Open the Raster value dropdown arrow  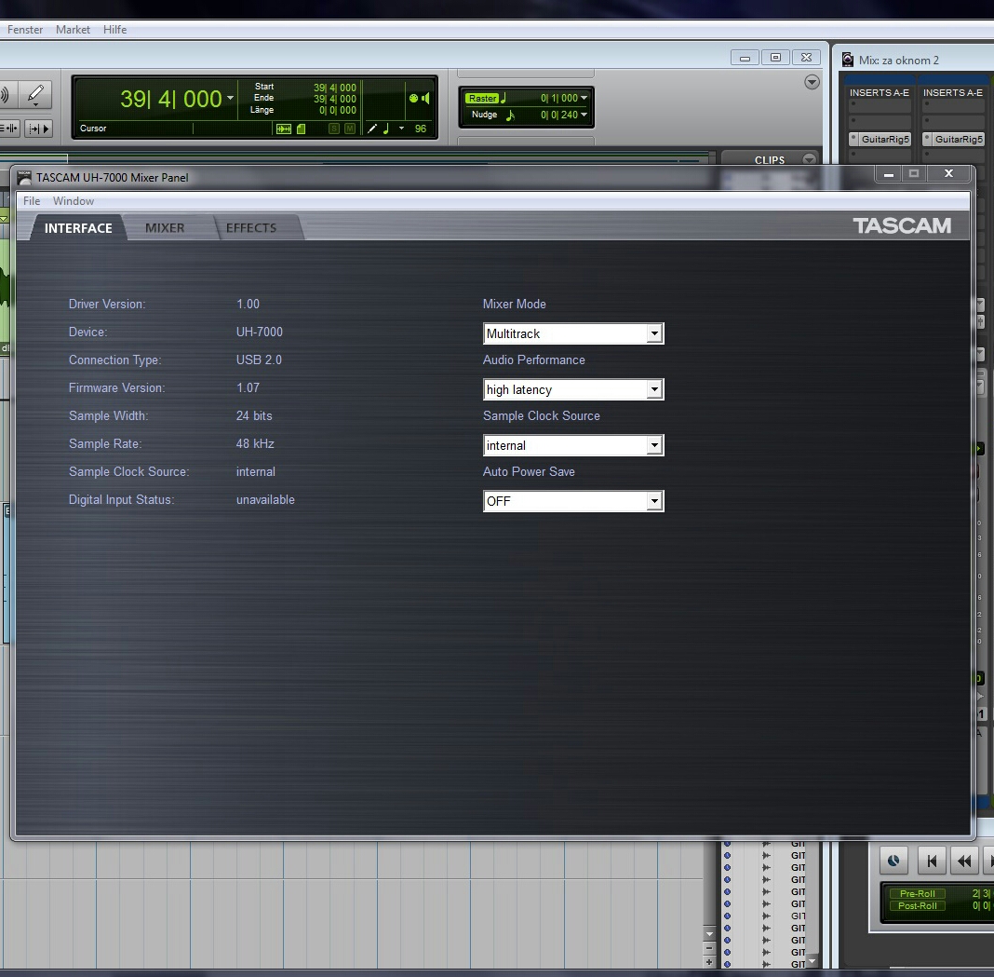pyautogui.click(x=584, y=98)
